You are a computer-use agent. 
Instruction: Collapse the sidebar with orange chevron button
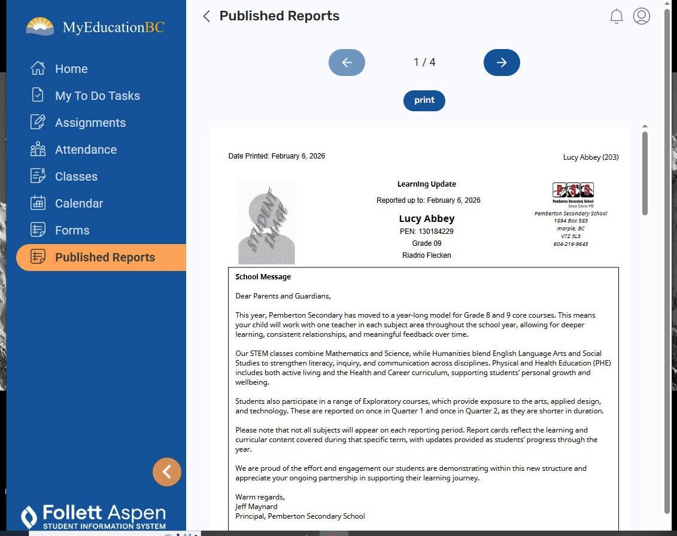(167, 472)
